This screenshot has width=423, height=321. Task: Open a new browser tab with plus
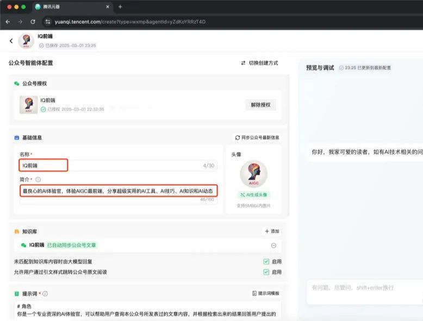point(120,7)
